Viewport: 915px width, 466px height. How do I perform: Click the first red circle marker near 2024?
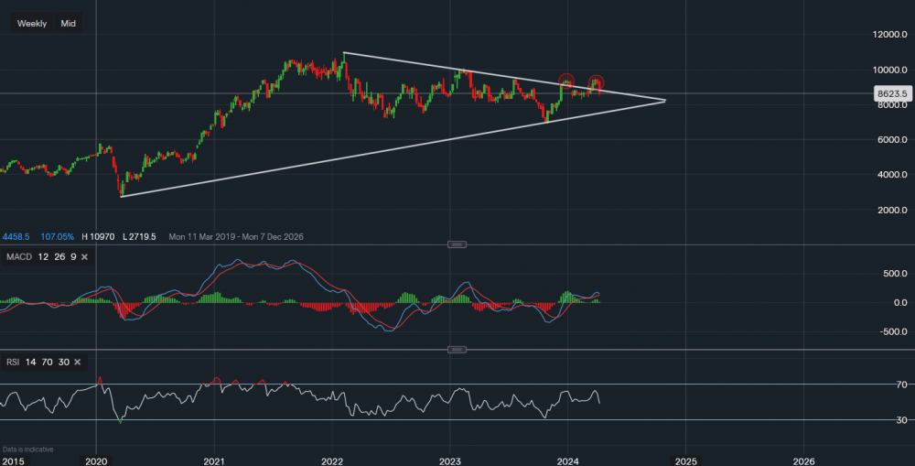coord(566,81)
